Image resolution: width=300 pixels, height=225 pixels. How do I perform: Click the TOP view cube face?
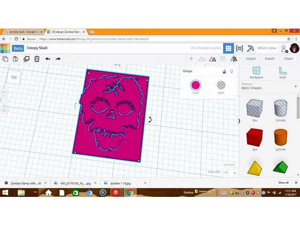(x=14, y=77)
